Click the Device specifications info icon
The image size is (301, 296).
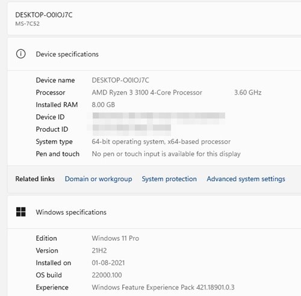(x=20, y=54)
